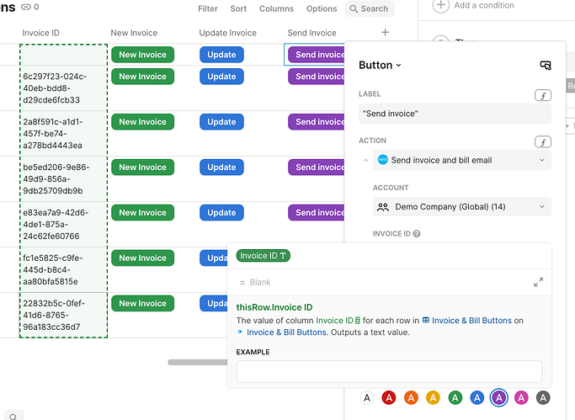Click the Update Invoice column header

pos(227,33)
